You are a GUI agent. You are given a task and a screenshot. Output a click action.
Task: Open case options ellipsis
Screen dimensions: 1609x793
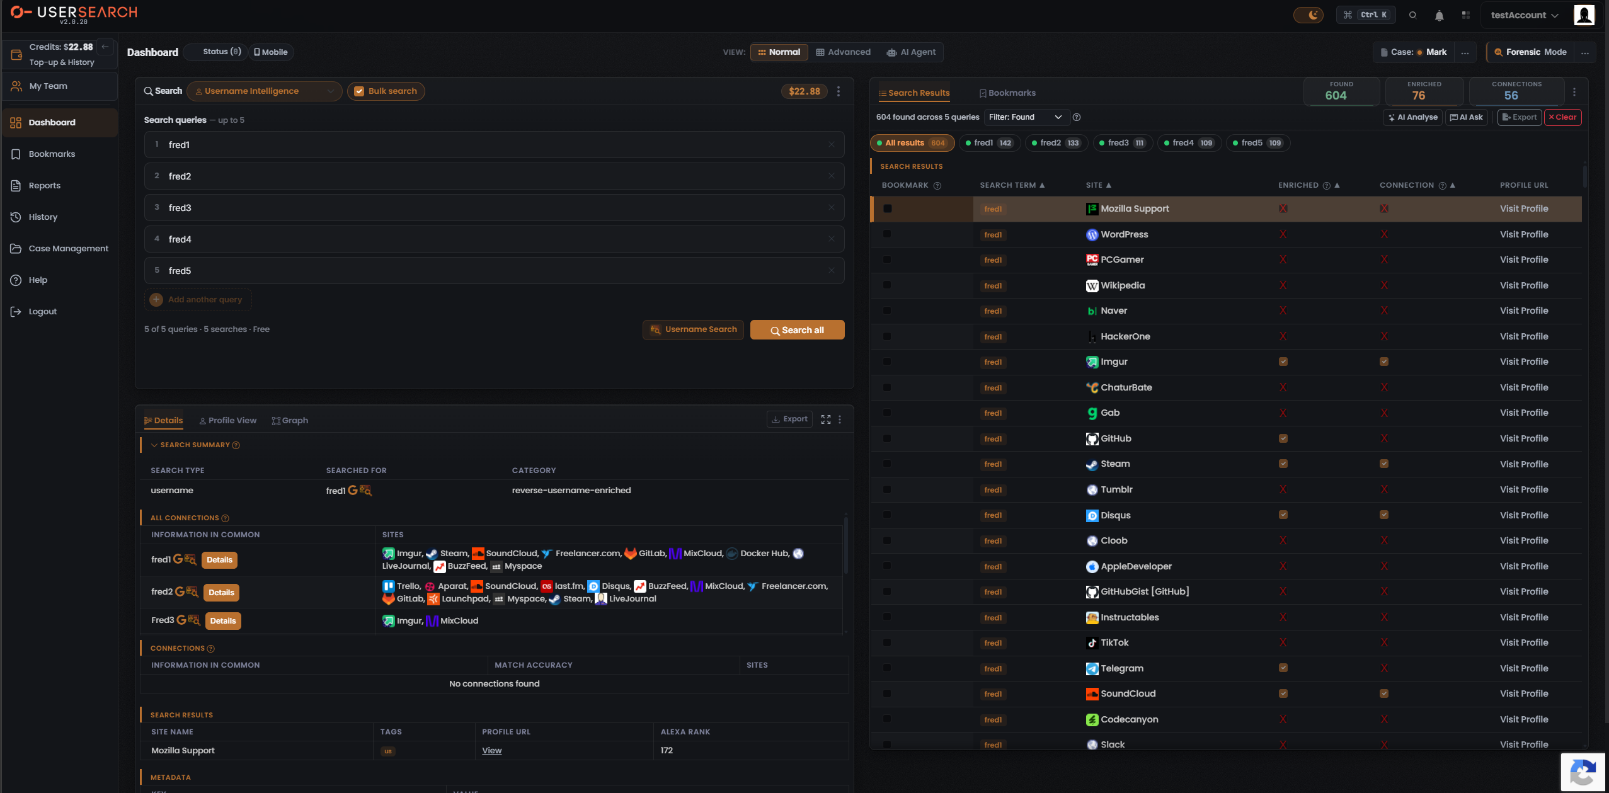click(x=1465, y=53)
